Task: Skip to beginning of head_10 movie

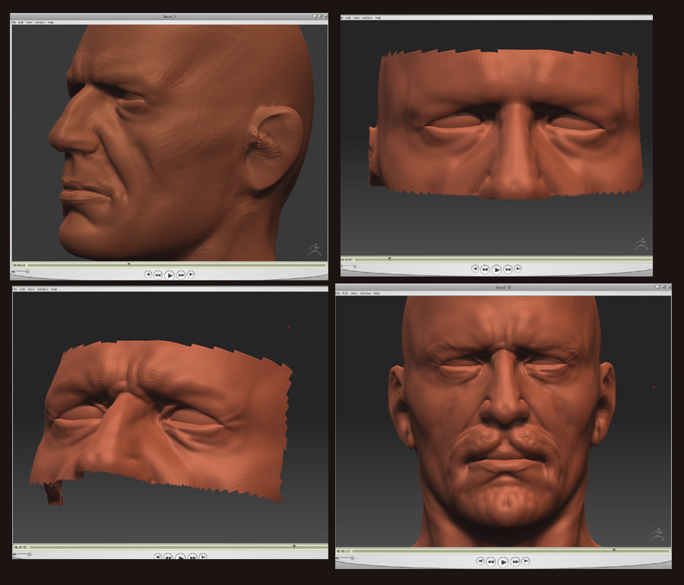Action: coord(480,561)
